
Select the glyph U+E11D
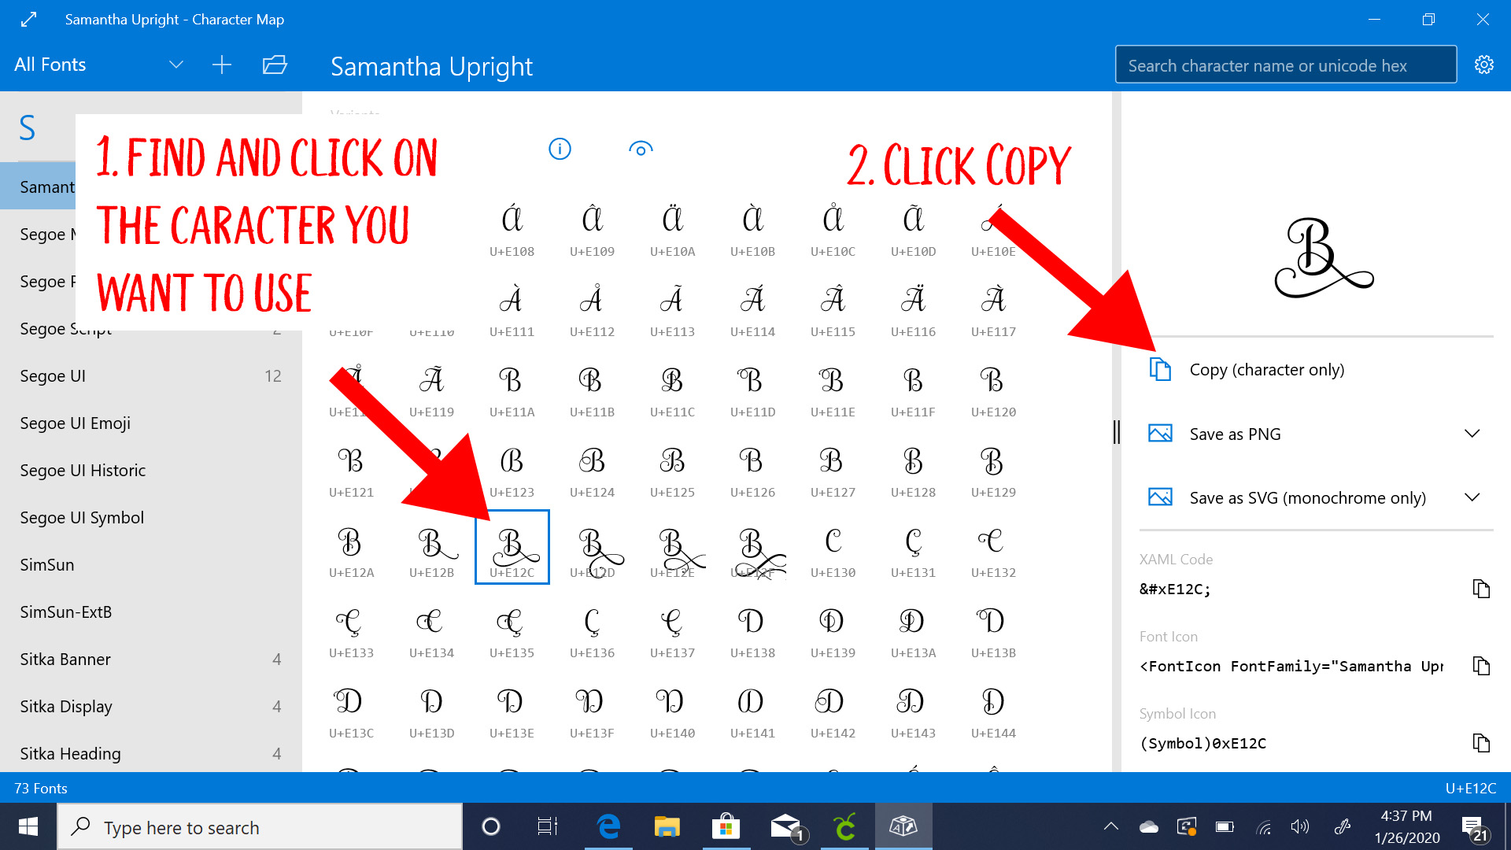(x=753, y=386)
